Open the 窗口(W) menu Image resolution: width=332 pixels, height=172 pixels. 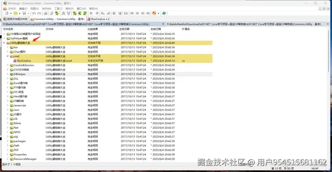[82, 9]
